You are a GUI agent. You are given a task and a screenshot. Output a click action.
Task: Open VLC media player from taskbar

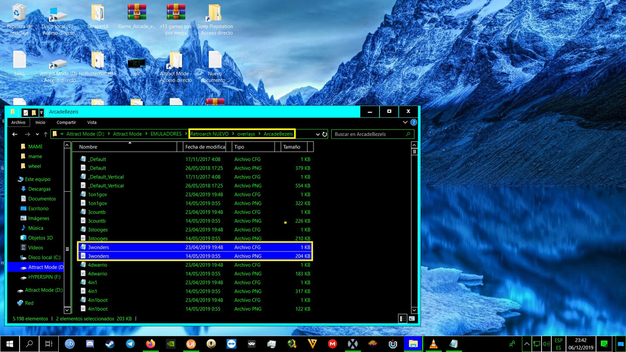[x=433, y=344]
